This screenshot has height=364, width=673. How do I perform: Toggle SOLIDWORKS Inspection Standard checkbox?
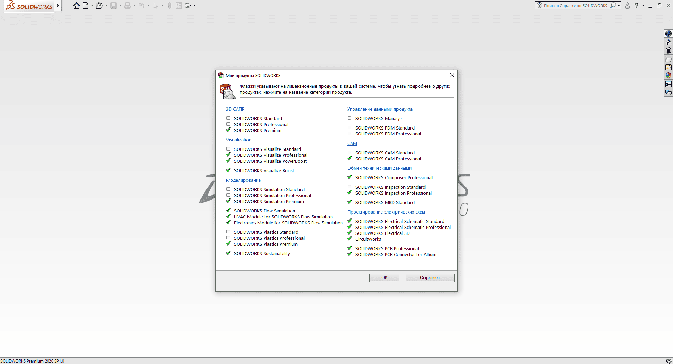click(x=349, y=187)
